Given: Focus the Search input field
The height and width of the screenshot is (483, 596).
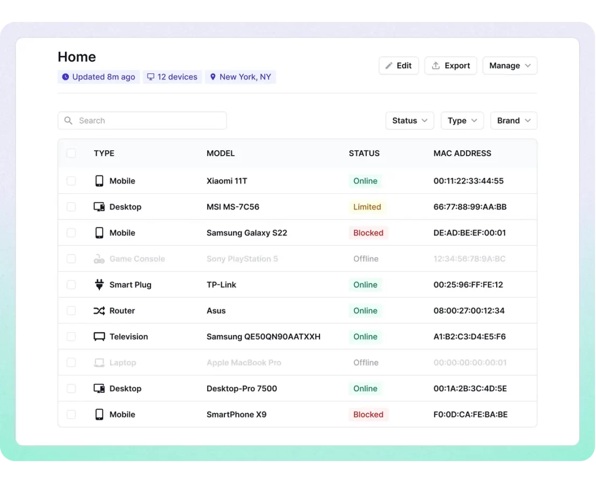Looking at the screenshot, I should pos(150,121).
